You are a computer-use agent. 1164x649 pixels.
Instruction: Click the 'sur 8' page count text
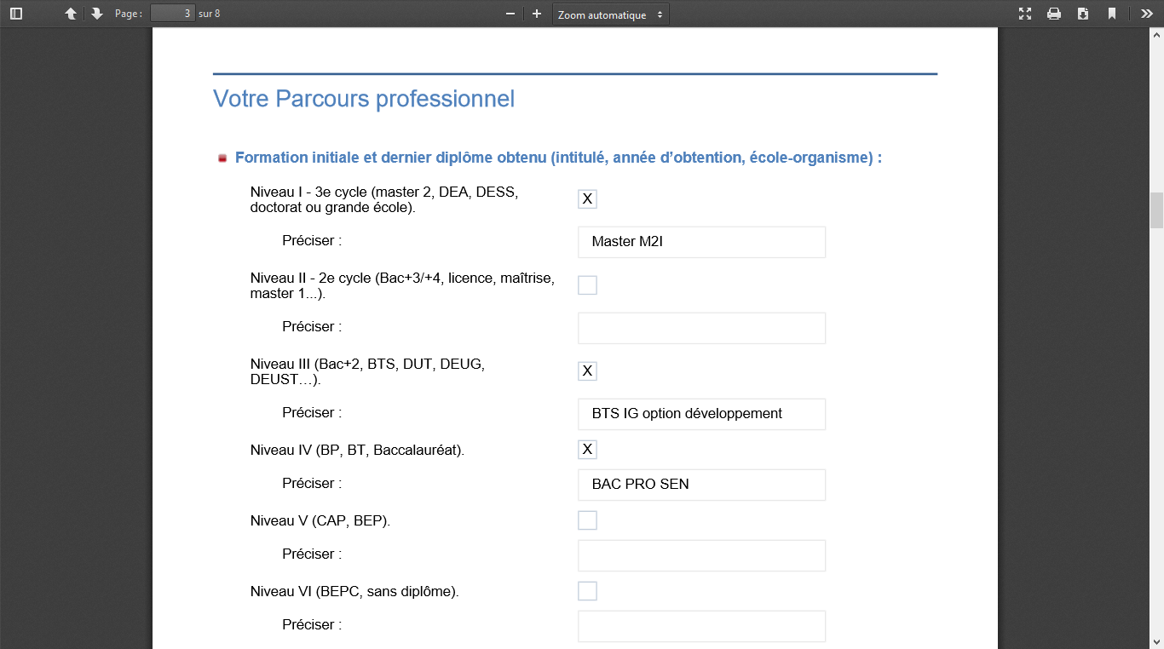(210, 14)
